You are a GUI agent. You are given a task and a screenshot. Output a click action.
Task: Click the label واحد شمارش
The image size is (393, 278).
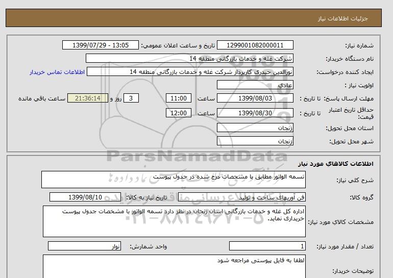tap(149, 247)
